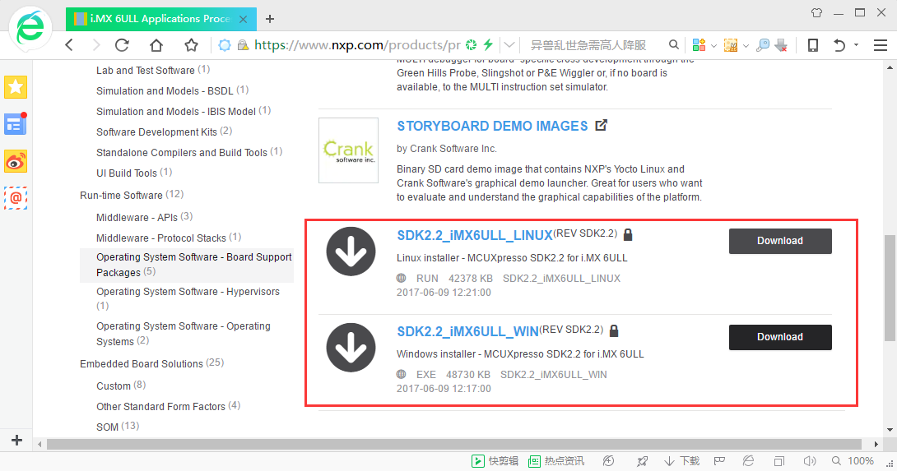Click the URL address field

[357, 44]
